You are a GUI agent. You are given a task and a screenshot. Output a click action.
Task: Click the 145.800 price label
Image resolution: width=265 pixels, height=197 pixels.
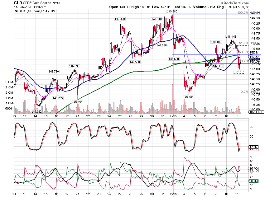click(188, 97)
